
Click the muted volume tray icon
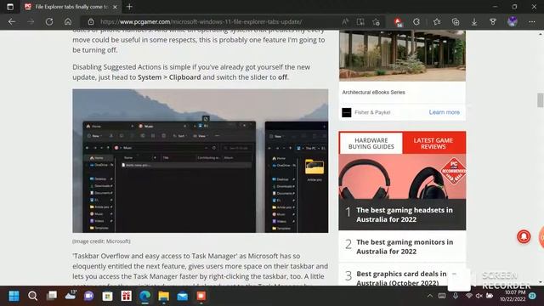(x=479, y=296)
